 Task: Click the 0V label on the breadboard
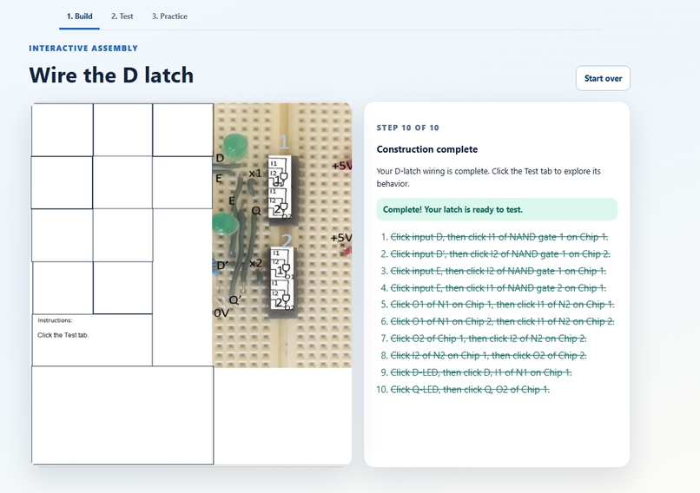click(221, 313)
